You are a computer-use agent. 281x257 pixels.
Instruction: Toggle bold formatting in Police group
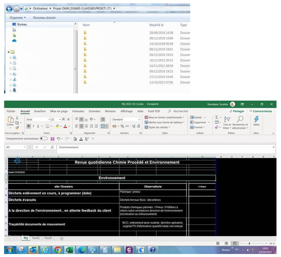(x=29, y=126)
